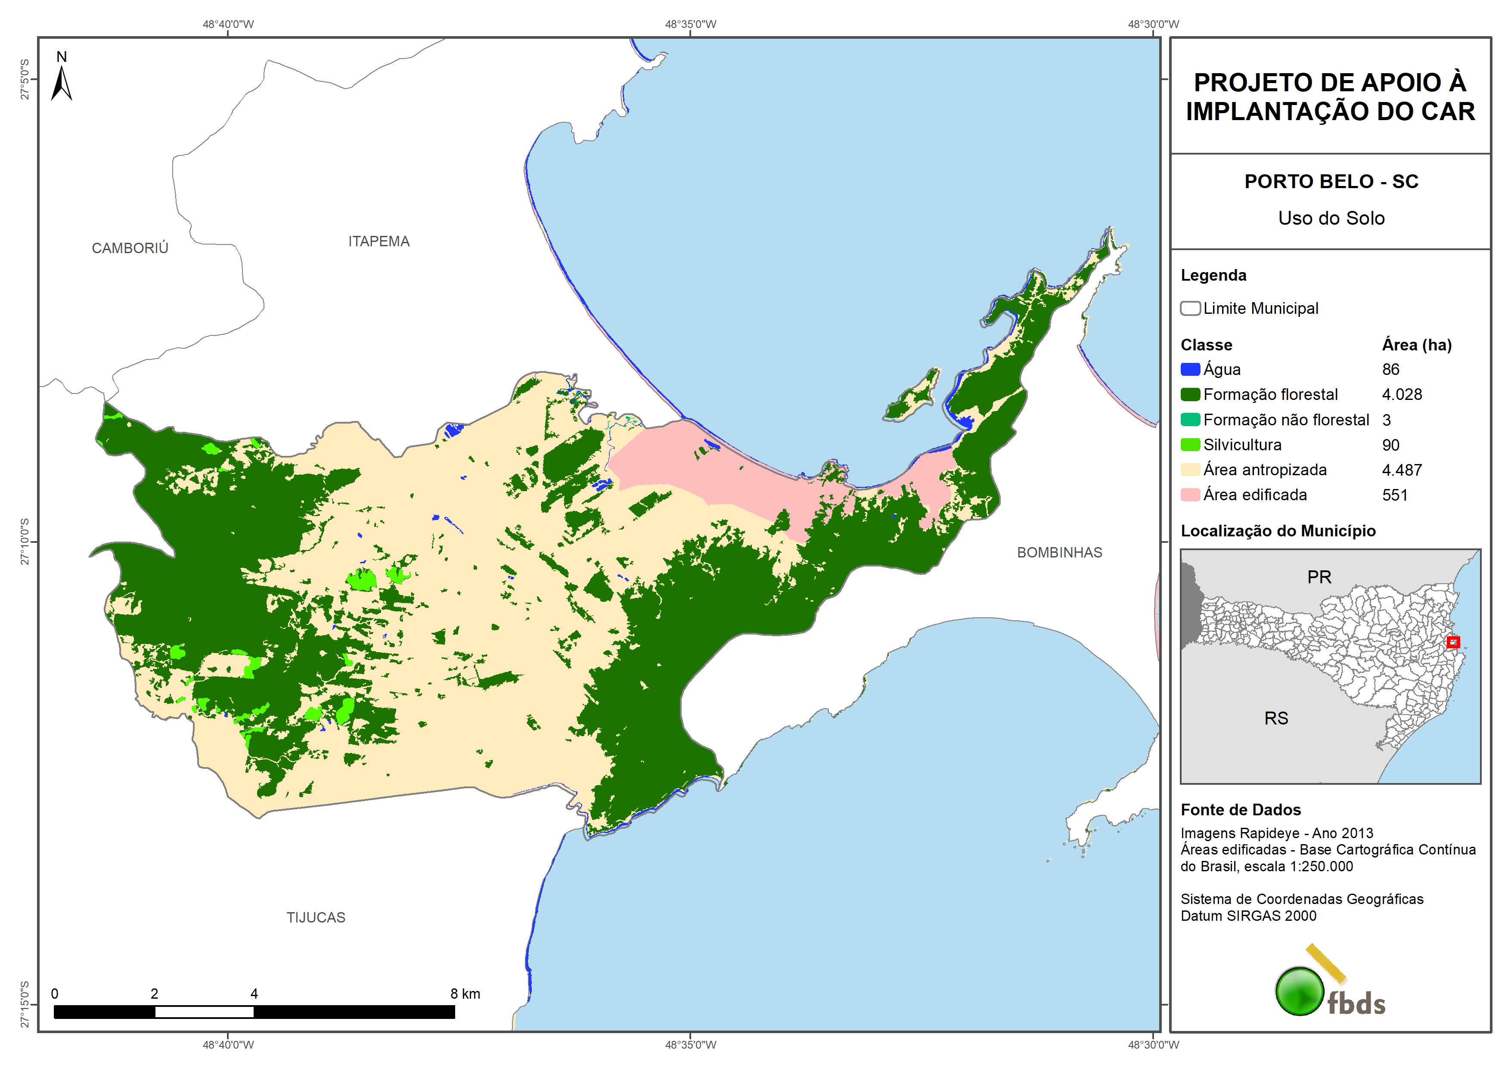Click the red location marker in inset map
The image size is (1511, 1068).
(x=1453, y=642)
